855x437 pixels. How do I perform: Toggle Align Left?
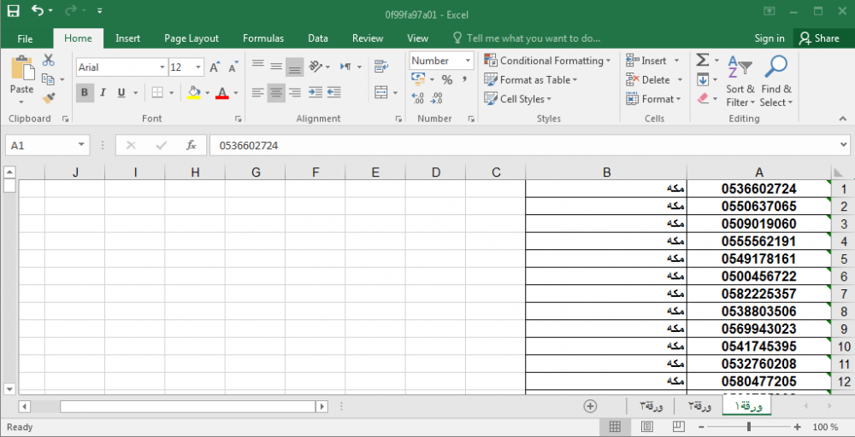[x=258, y=92]
